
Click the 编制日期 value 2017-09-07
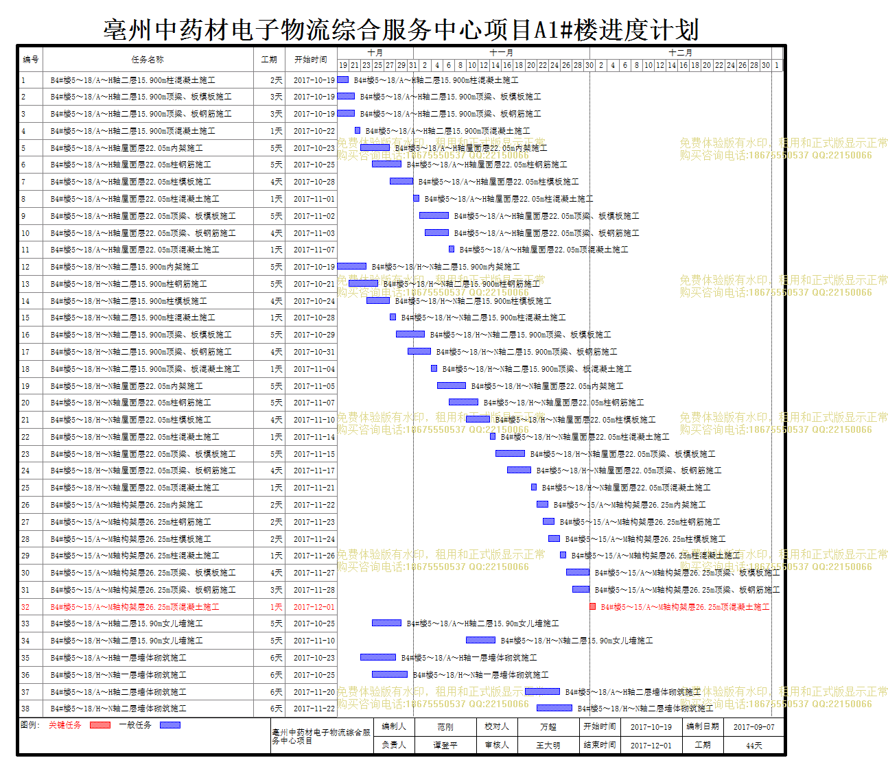coord(754,726)
